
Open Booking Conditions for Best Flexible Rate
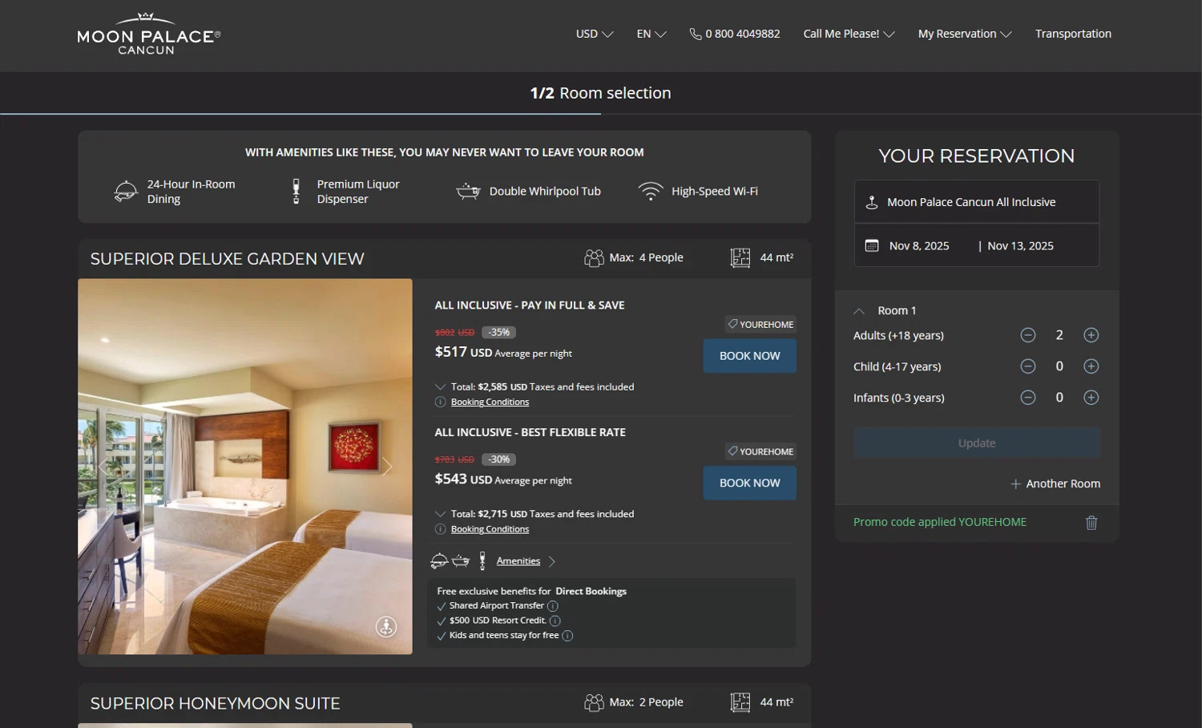tap(490, 529)
